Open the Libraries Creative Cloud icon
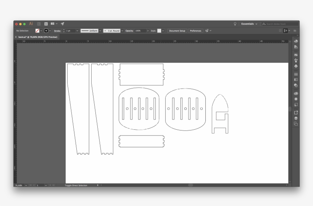Screen dimensions: 313x206 (296, 93)
